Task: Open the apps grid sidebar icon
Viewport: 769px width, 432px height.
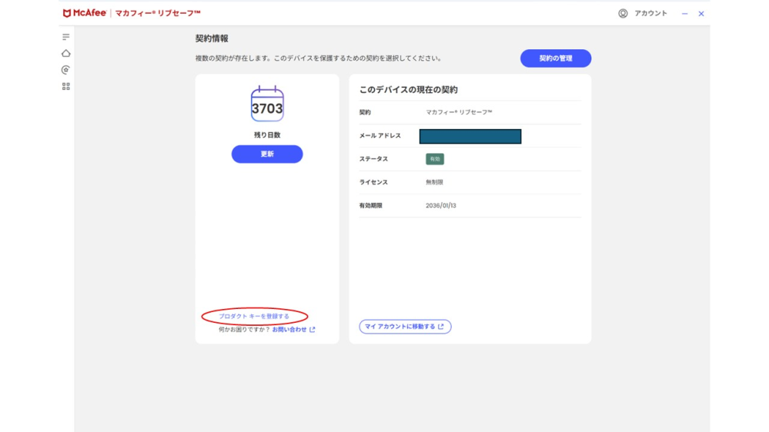Action: pos(65,86)
